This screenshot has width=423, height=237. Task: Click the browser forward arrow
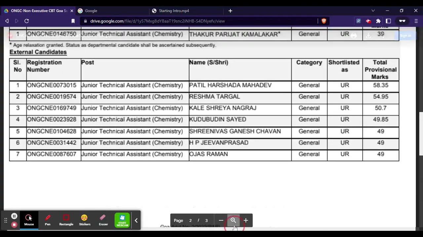coord(17,21)
